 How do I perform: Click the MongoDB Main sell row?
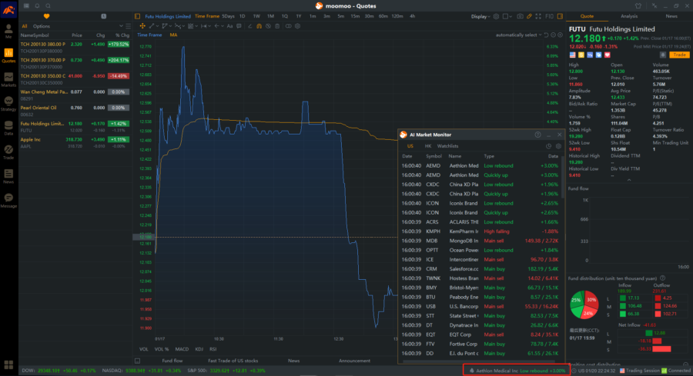click(480, 241)
